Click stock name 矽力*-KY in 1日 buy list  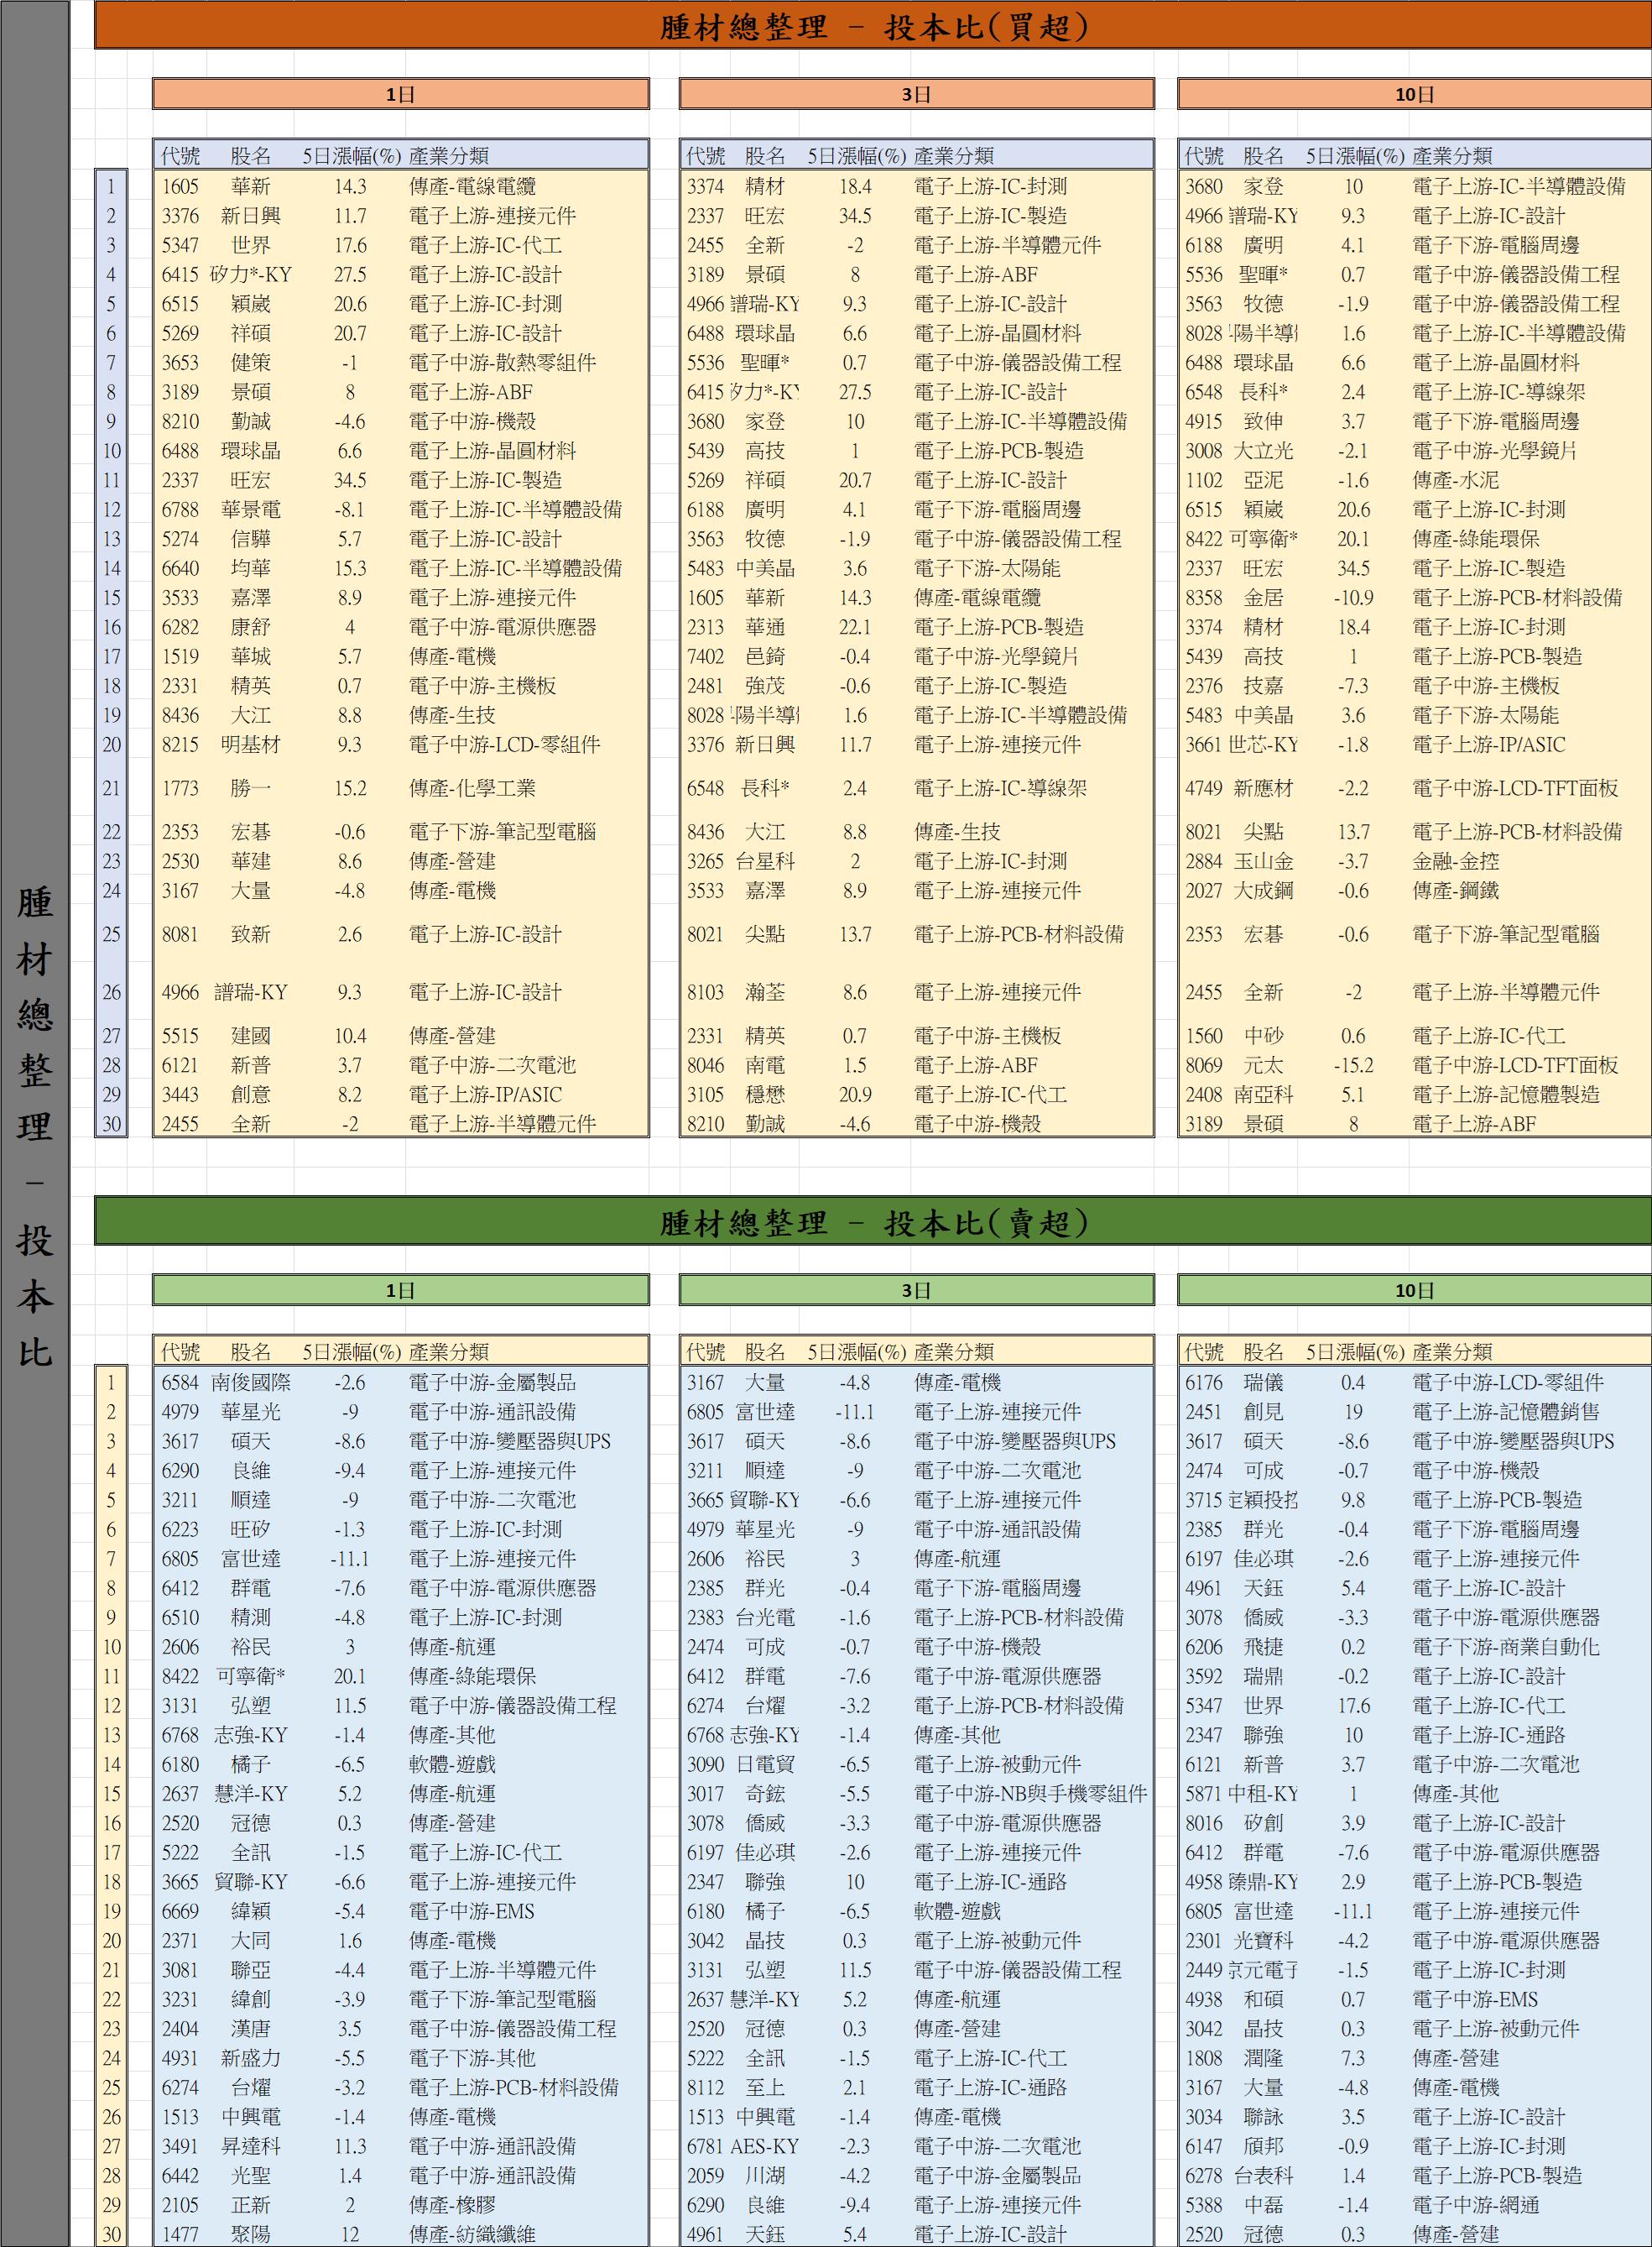(x=250, y=274)
